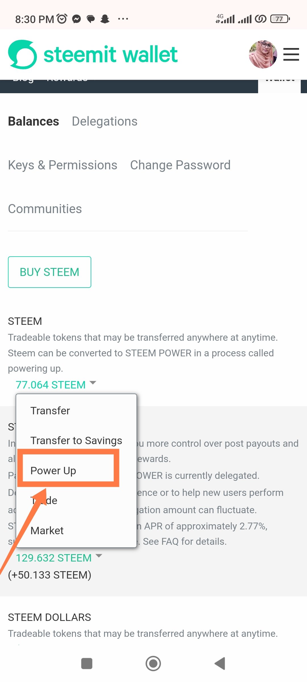This screenshot has width=307, height=682.
Task: Tap the battery indicator icon
Action: [x=280, y=19]
